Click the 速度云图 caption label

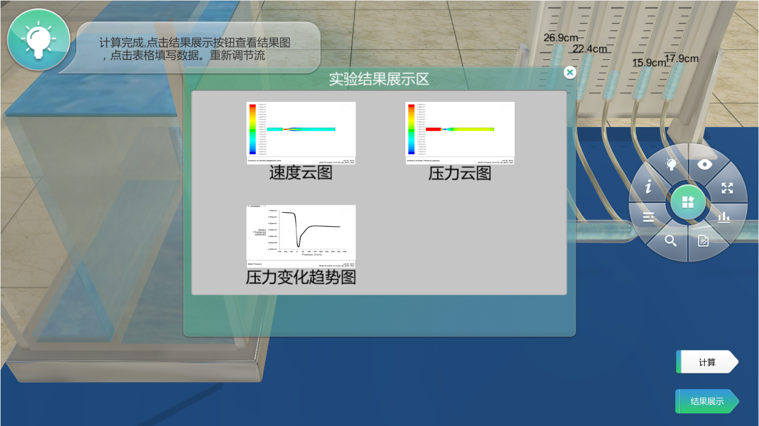[301, 173]
